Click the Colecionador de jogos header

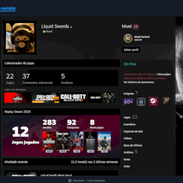pos(61,63)
